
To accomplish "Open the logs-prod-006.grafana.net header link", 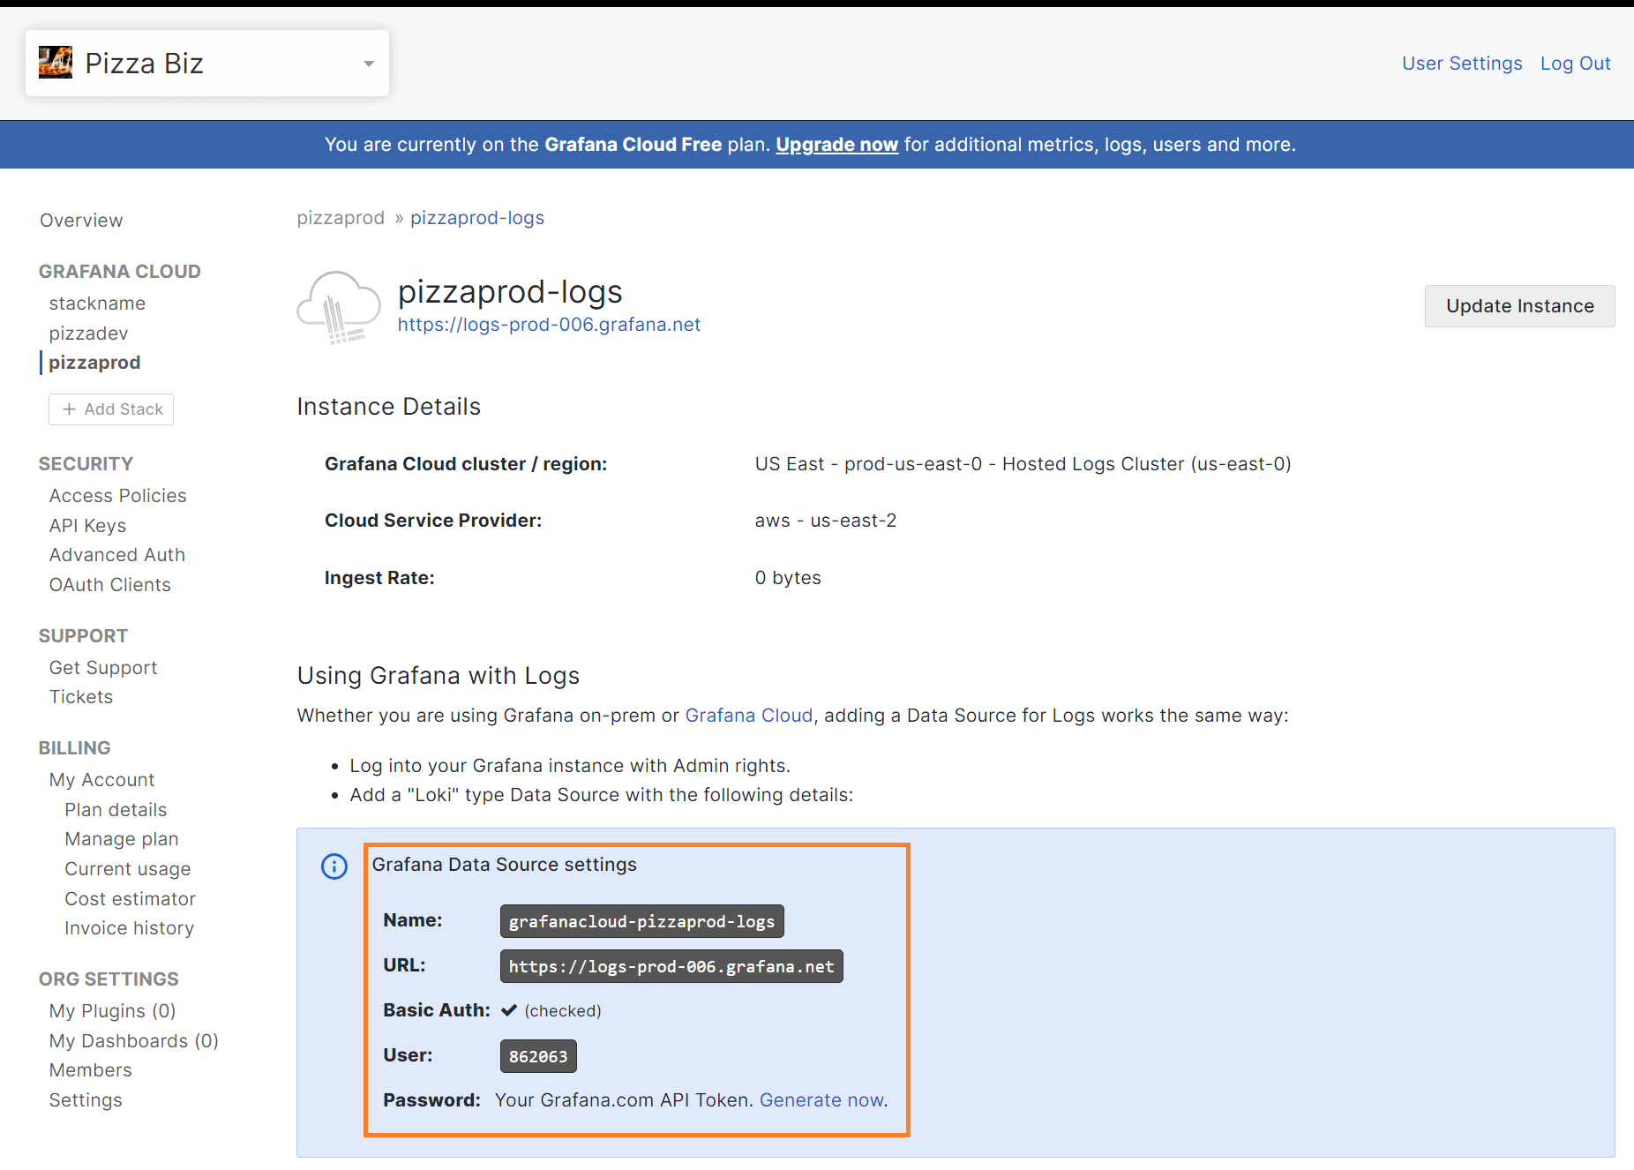I will tap(549, 325).
